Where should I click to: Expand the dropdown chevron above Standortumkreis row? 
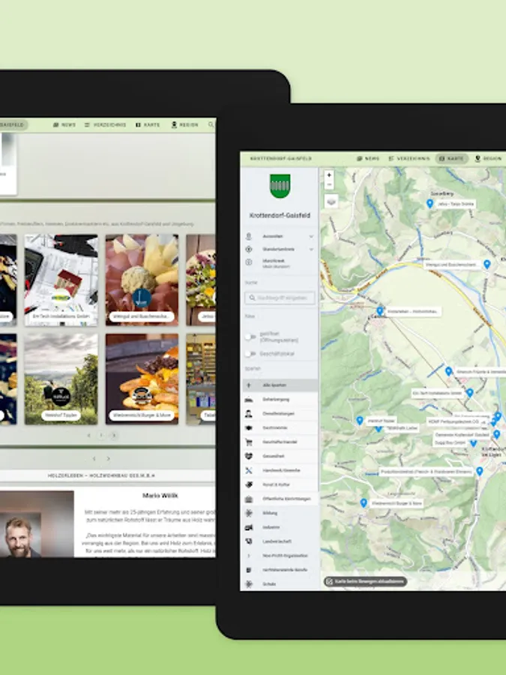[311, 236]
